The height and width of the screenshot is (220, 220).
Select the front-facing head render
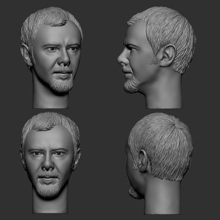tap(50, 162)
